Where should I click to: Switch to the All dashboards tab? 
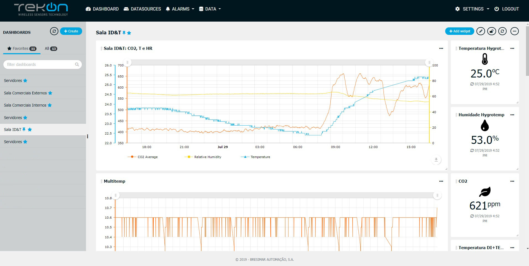(x=51, y=48)
